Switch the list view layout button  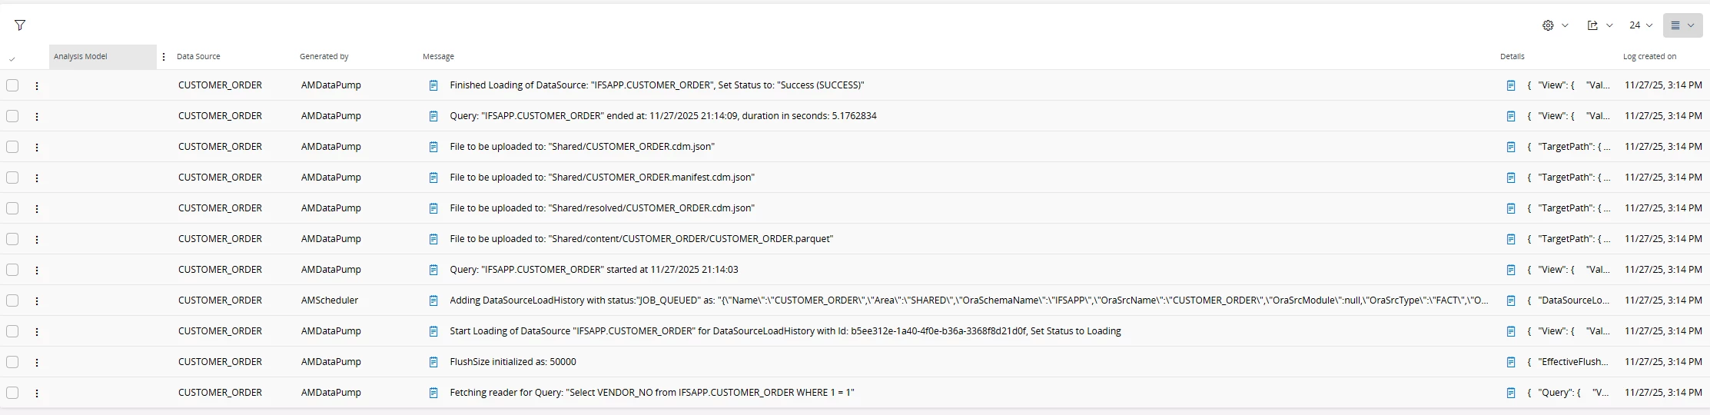(1682, 25)
